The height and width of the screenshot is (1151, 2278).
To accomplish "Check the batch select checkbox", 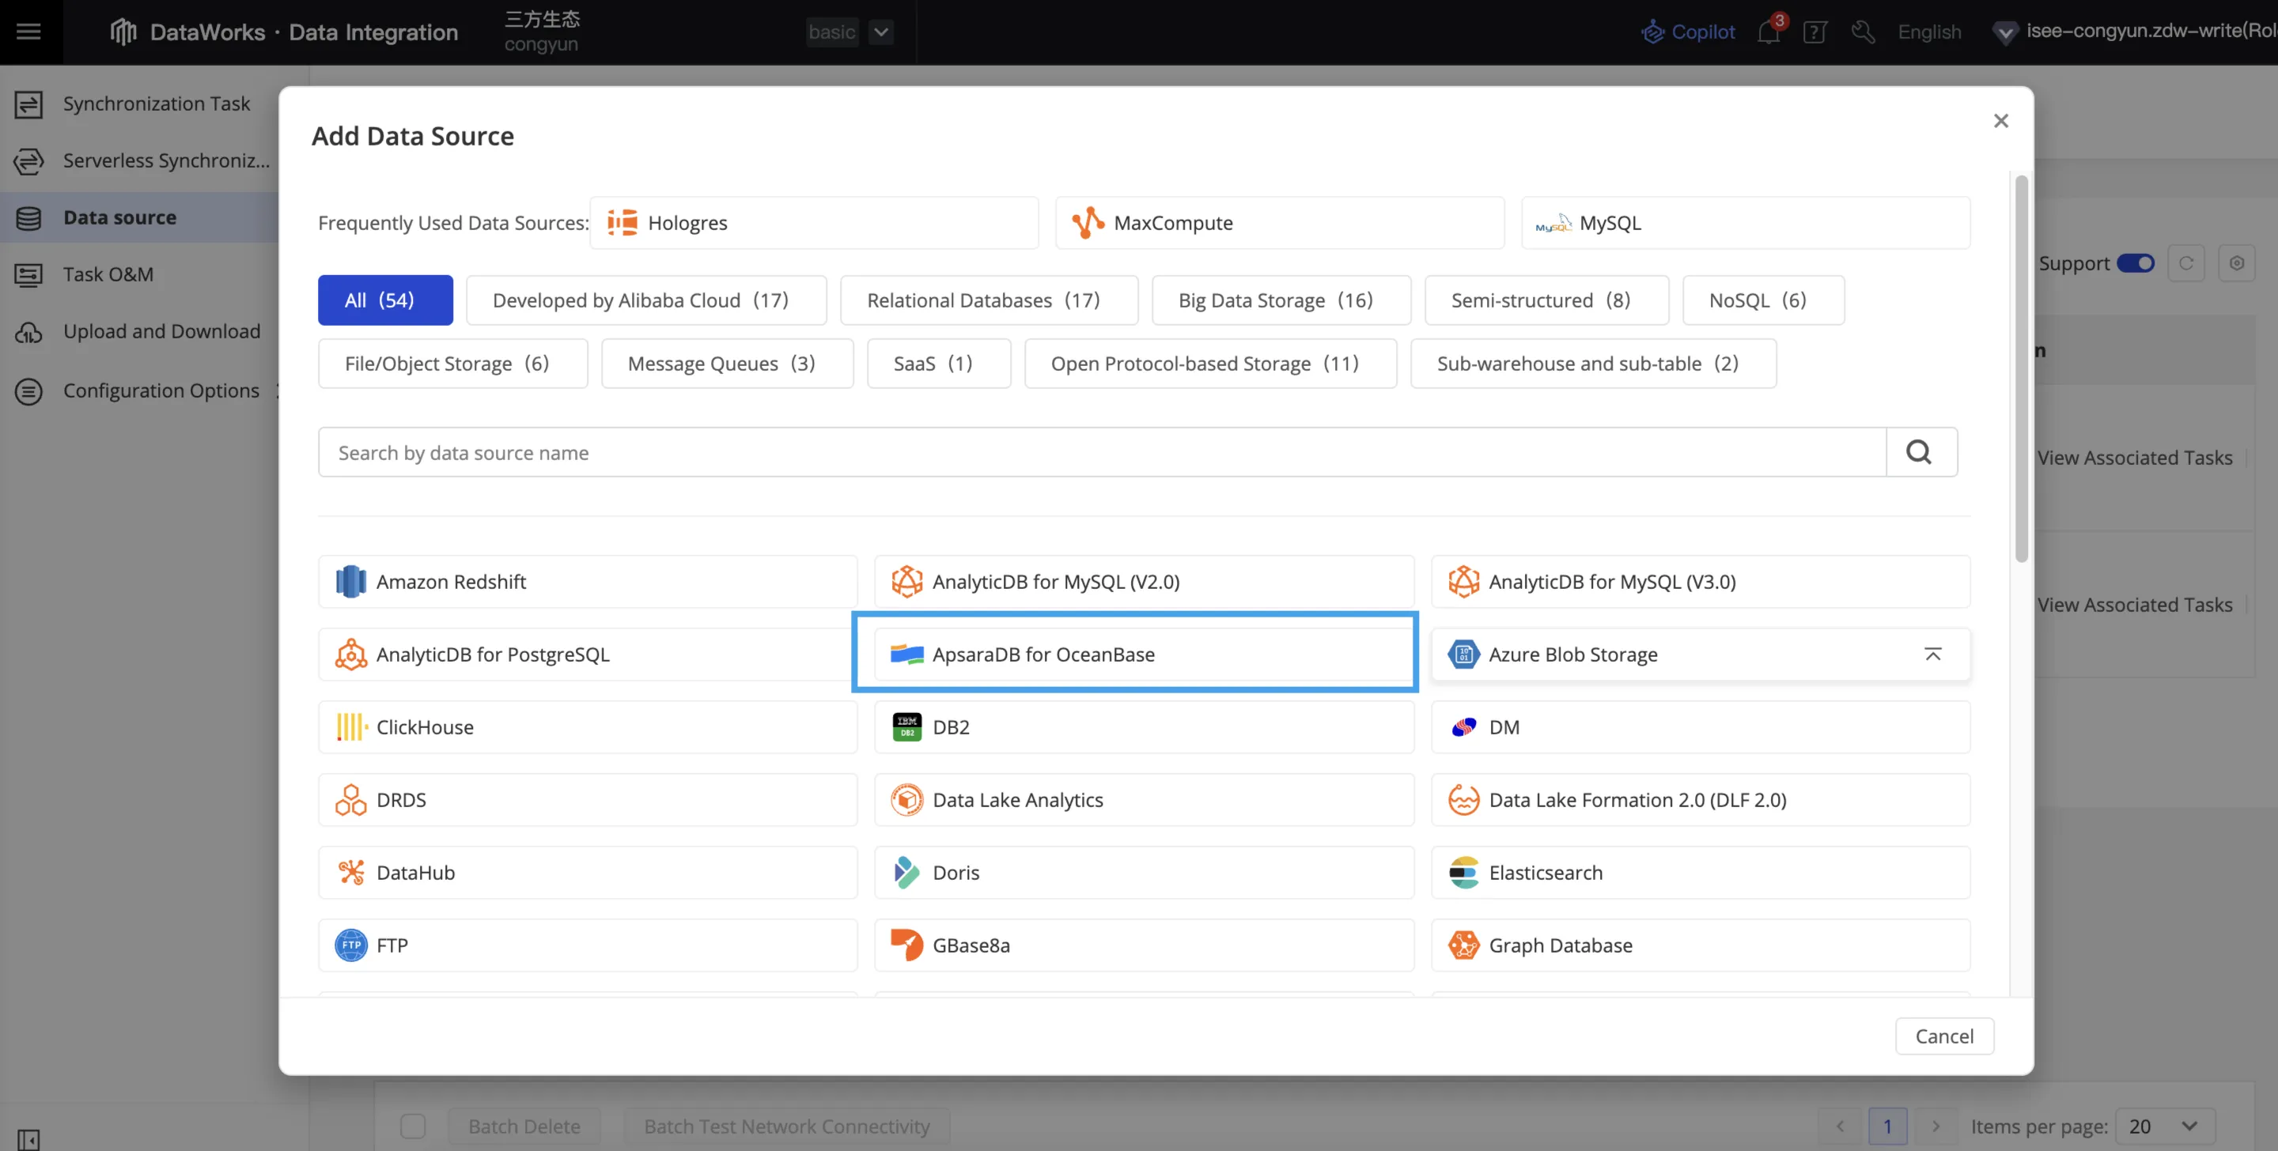I will tap(413, 1126).
